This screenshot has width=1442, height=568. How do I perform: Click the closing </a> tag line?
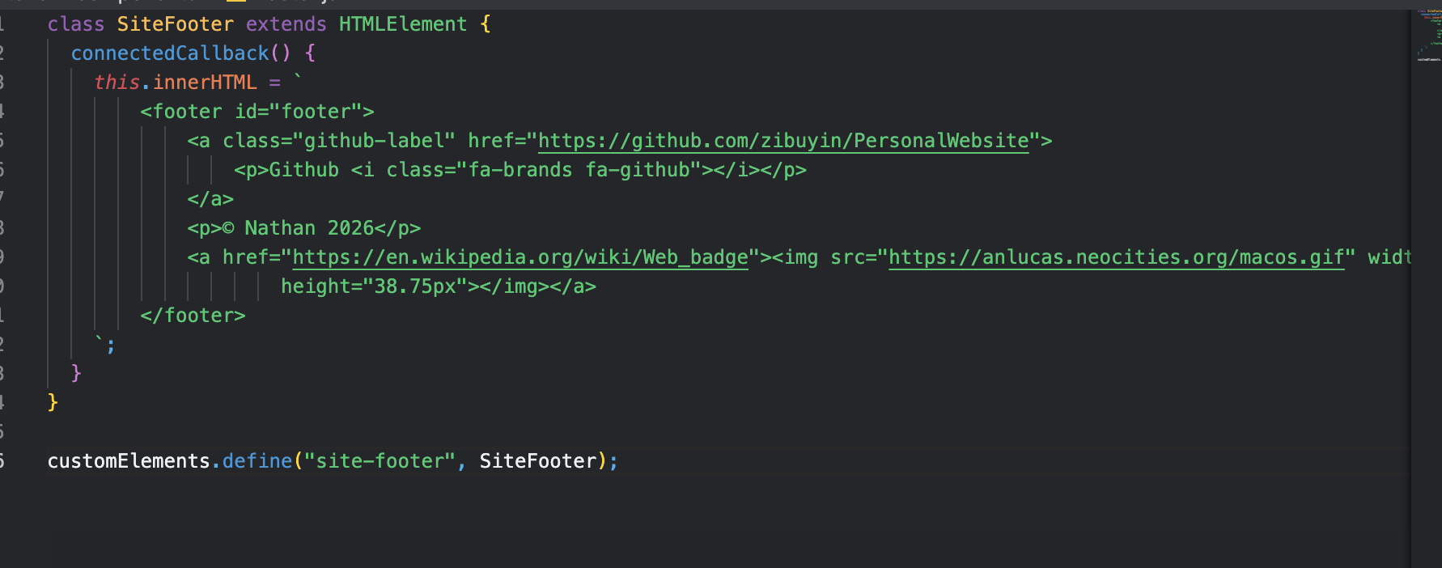coord(210,199)
